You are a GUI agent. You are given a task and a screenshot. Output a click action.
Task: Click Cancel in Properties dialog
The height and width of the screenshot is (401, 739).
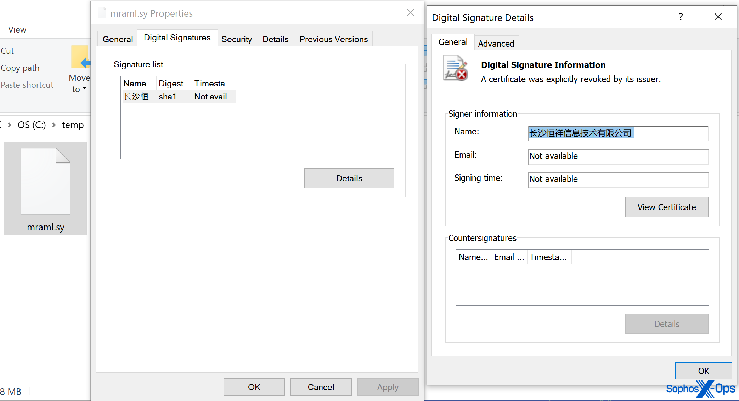coord(321,387)
